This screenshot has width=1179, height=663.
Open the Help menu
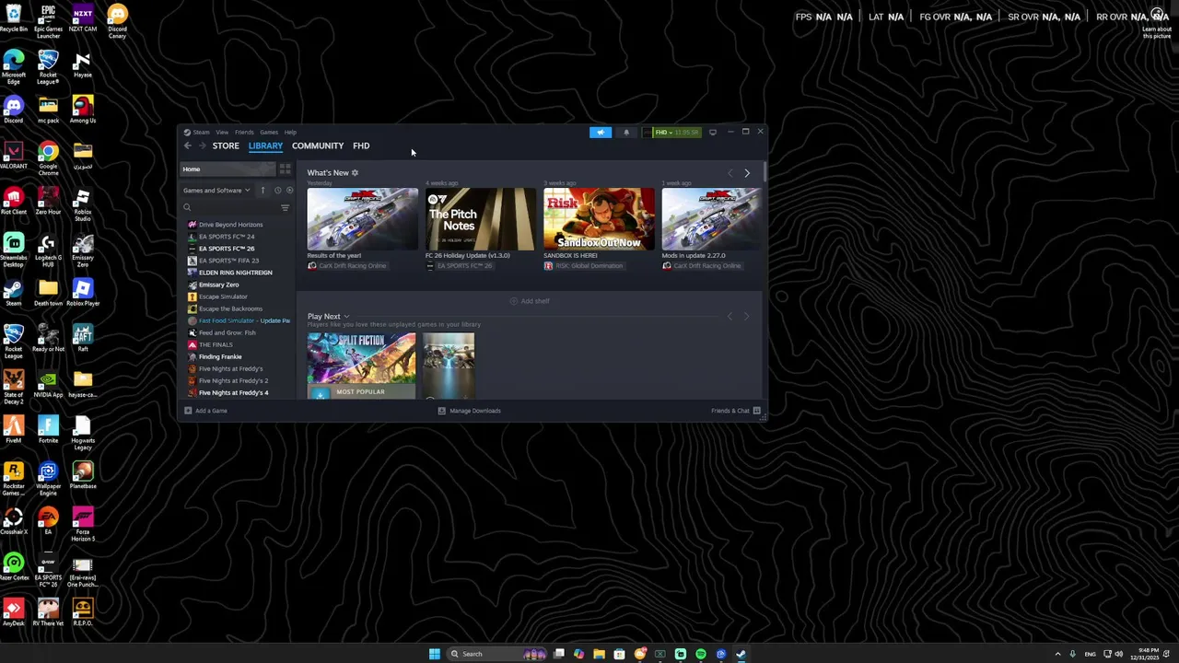(x=290, y=132)
